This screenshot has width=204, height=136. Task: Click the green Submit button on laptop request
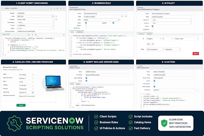click(21, 105)
